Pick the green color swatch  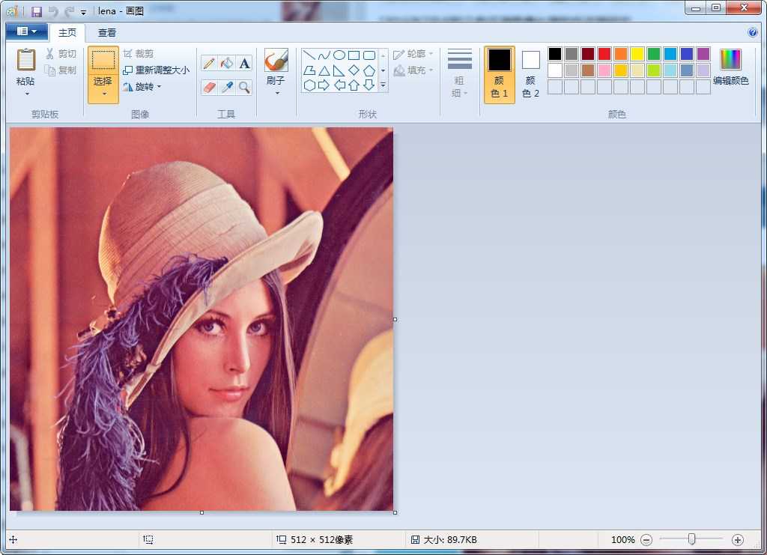tap(654, 54)
